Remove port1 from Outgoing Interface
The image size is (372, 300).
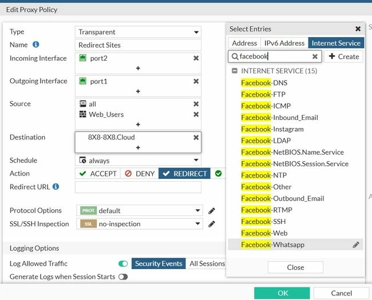pos(196,81)
